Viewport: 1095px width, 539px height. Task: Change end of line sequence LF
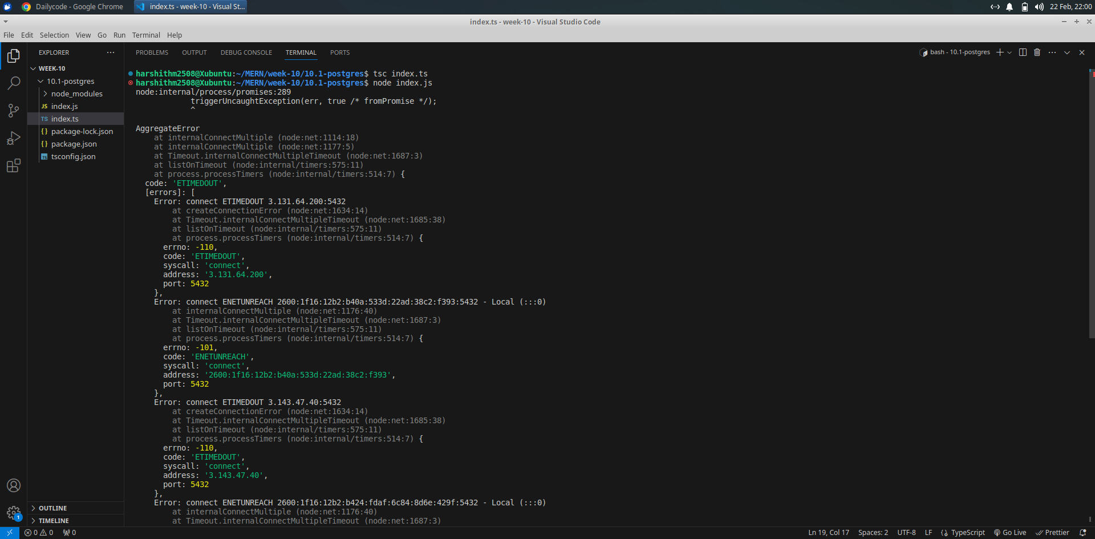[x=928, y=533]
